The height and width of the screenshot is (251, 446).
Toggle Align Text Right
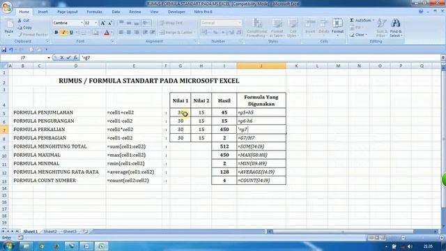(137, 33)
